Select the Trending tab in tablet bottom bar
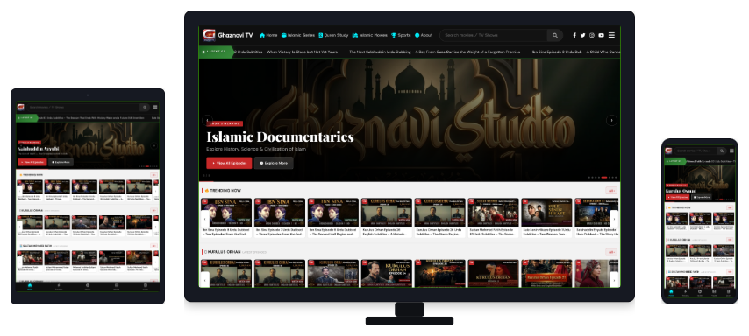Viewport: 749px width, 336px height. pyautogui.click(x=59, y=286)
